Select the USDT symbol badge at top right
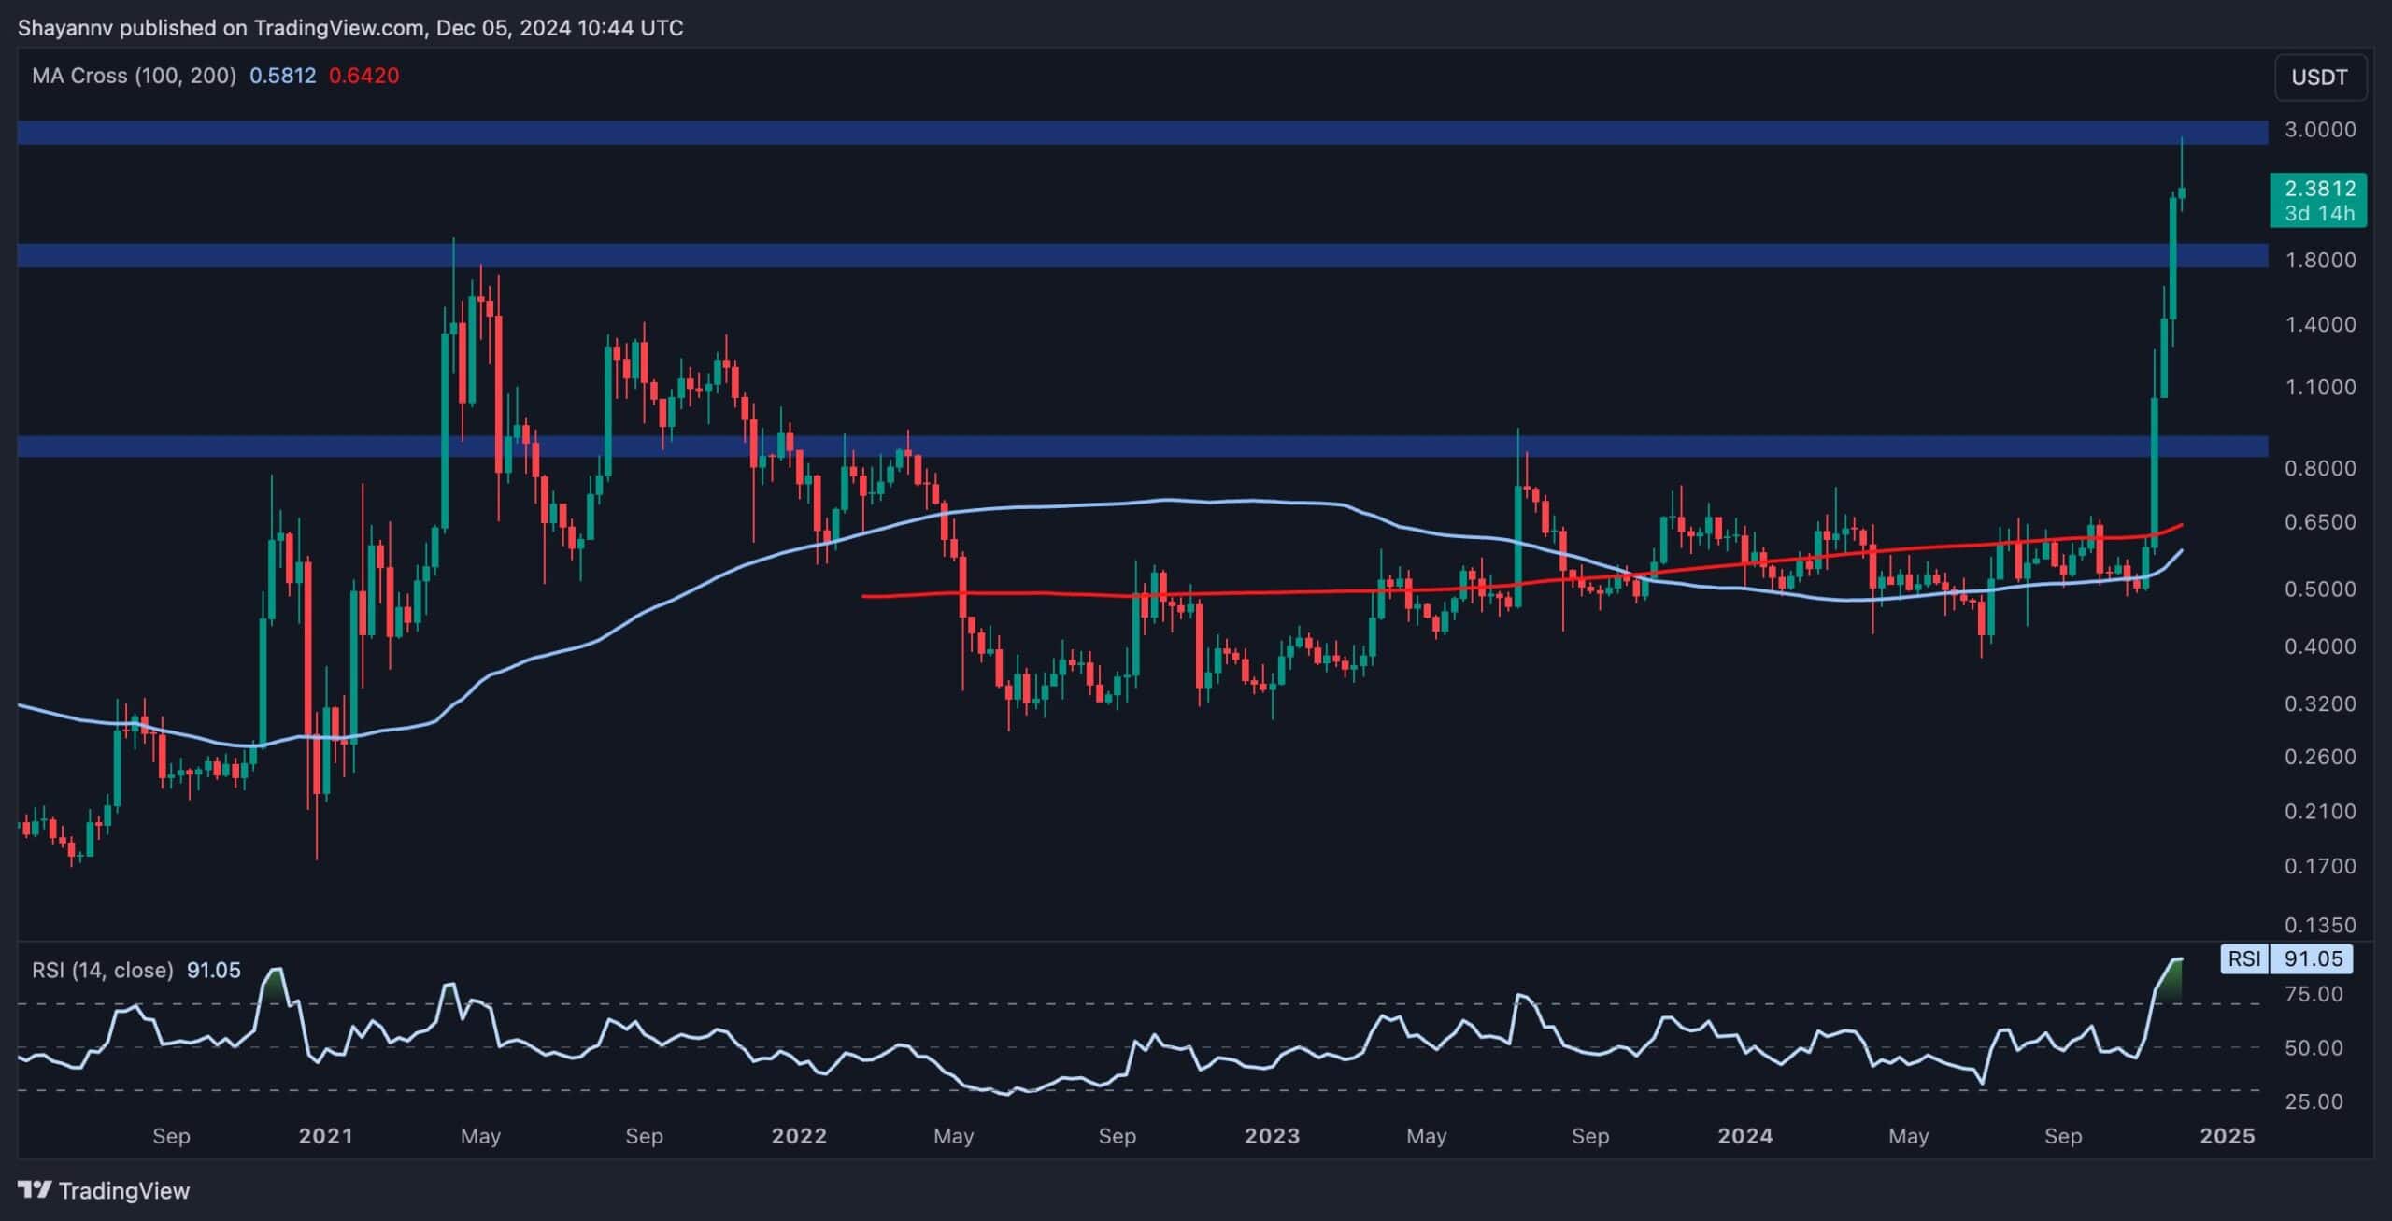This screenshot has height=1221, width=2392. click(x=2320, y=77)
